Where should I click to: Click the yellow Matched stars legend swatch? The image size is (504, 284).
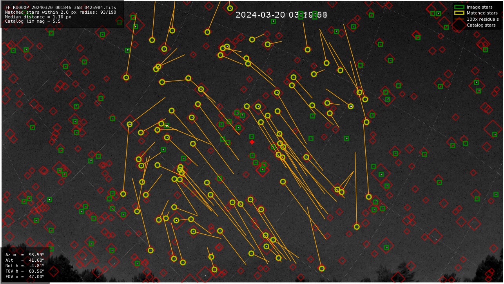pyautogui.click(x=459, y=13)
